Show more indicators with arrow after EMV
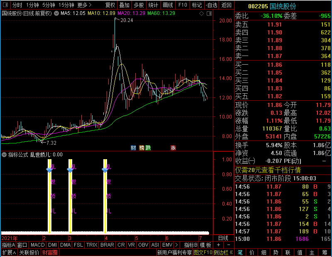 click(x=177, y=245)
